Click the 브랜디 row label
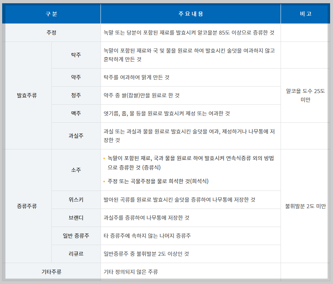 76,218
